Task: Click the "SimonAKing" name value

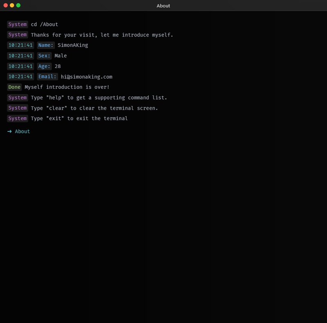Action: tap(73, 45)
